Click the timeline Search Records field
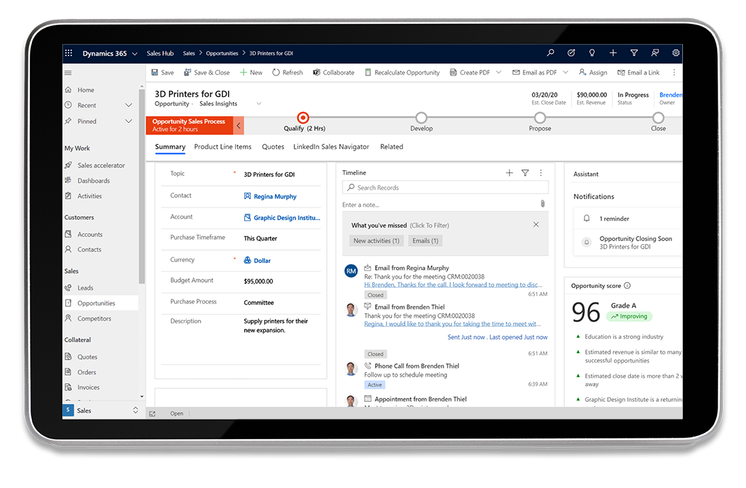The width and height of the screenshot is (746, 488). click(446, 187)
